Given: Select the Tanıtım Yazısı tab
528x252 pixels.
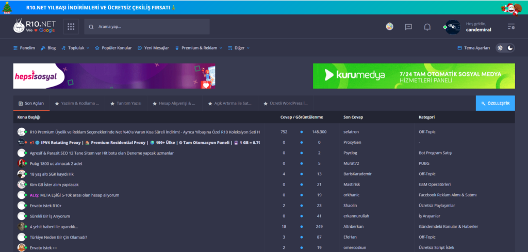Looking at the screenshot, I should coord(126,103).
